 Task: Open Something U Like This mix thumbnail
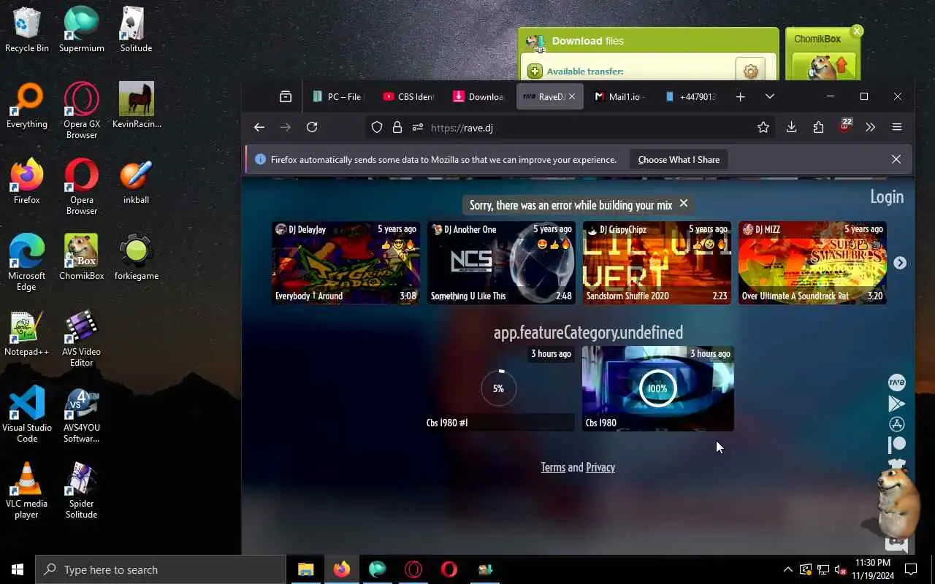point(501,263)
